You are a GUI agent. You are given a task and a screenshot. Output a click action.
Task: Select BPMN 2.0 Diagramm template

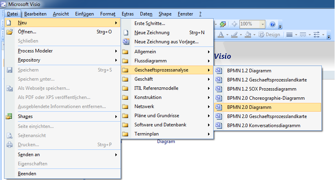pos(267,107)
